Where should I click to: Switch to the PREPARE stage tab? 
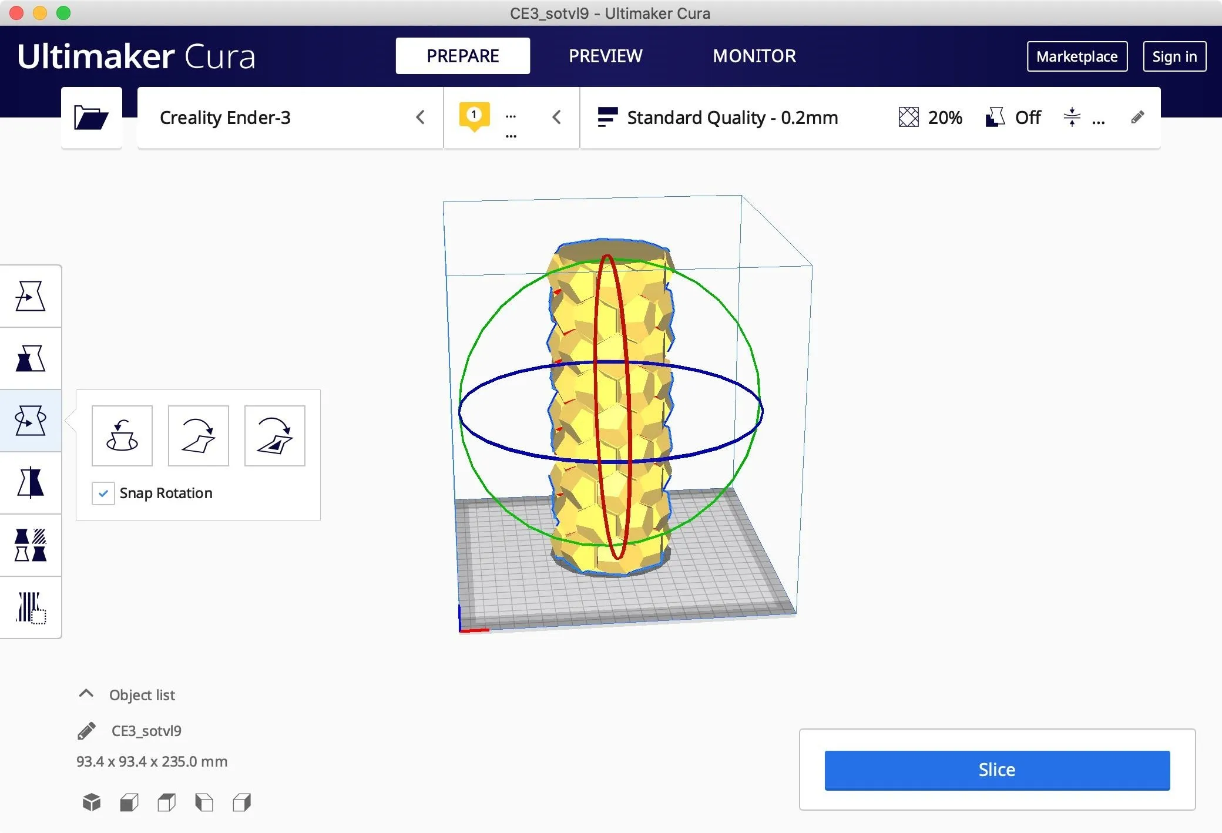tap(463, 56)
